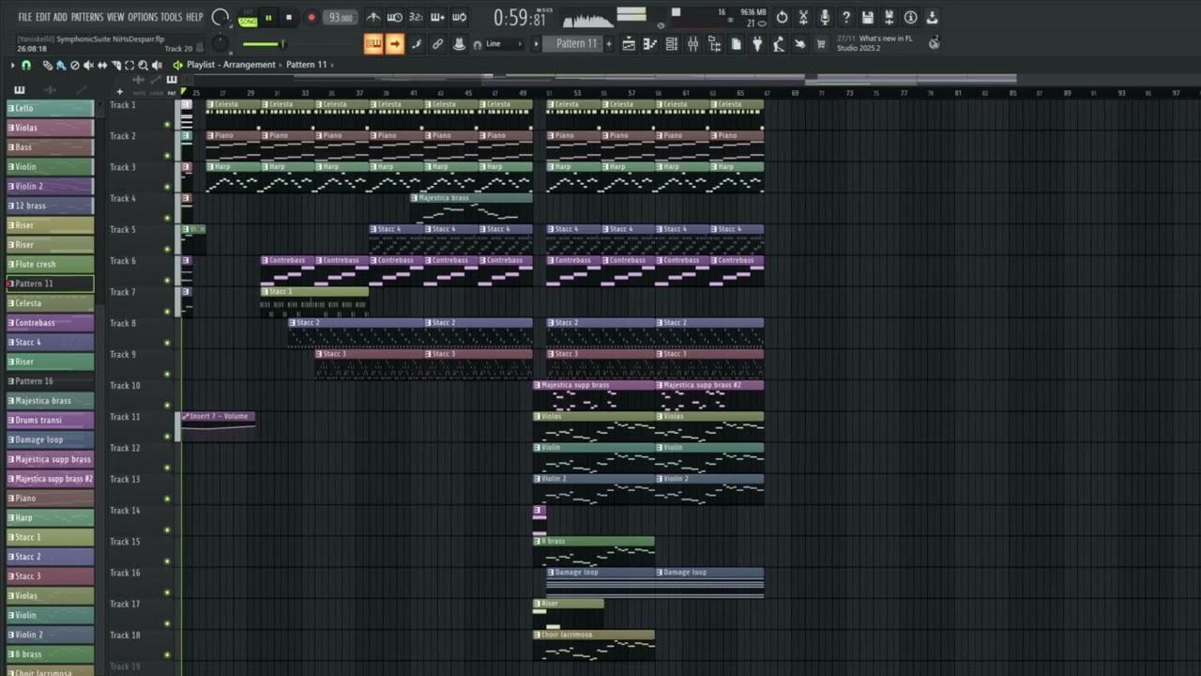Click the export download arrow icon
Image resolution: width=1201 pixels, height=676 pixels.
tap(932, 17)
